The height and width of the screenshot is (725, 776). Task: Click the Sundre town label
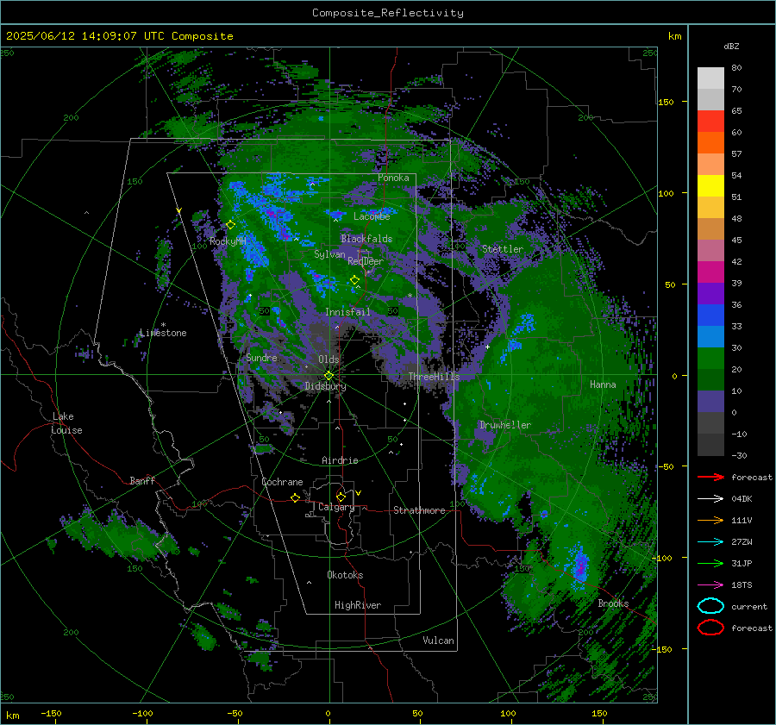(x=261, y=357)
